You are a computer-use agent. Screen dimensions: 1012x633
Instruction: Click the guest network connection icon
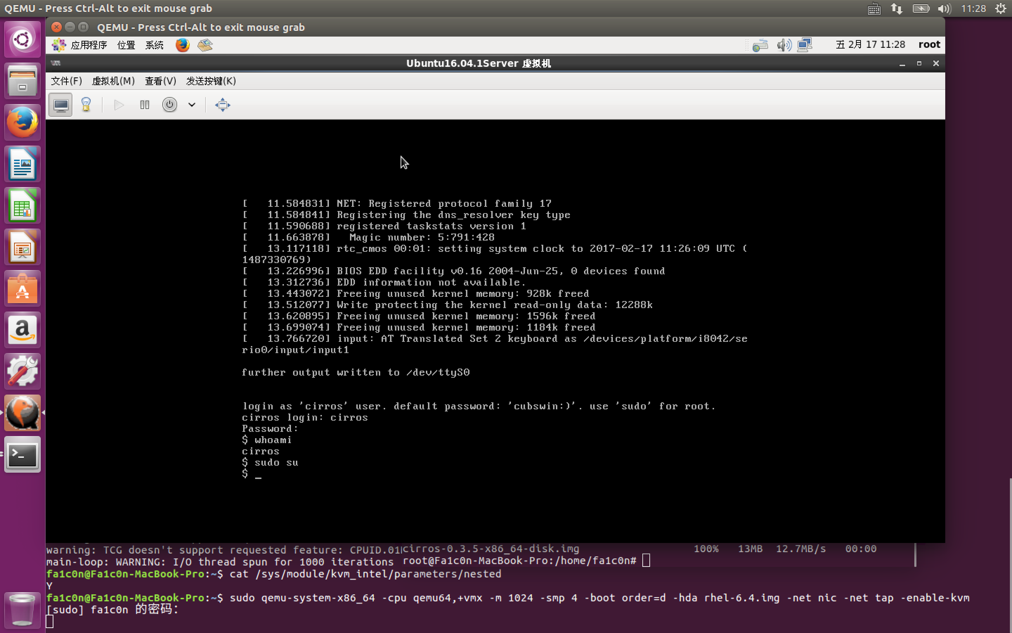[x=804, y=45]
